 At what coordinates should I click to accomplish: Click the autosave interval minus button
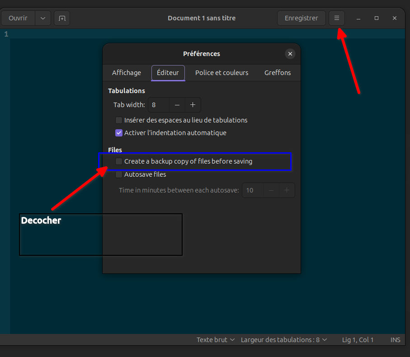pyautogui.click(x=271, y=190)
